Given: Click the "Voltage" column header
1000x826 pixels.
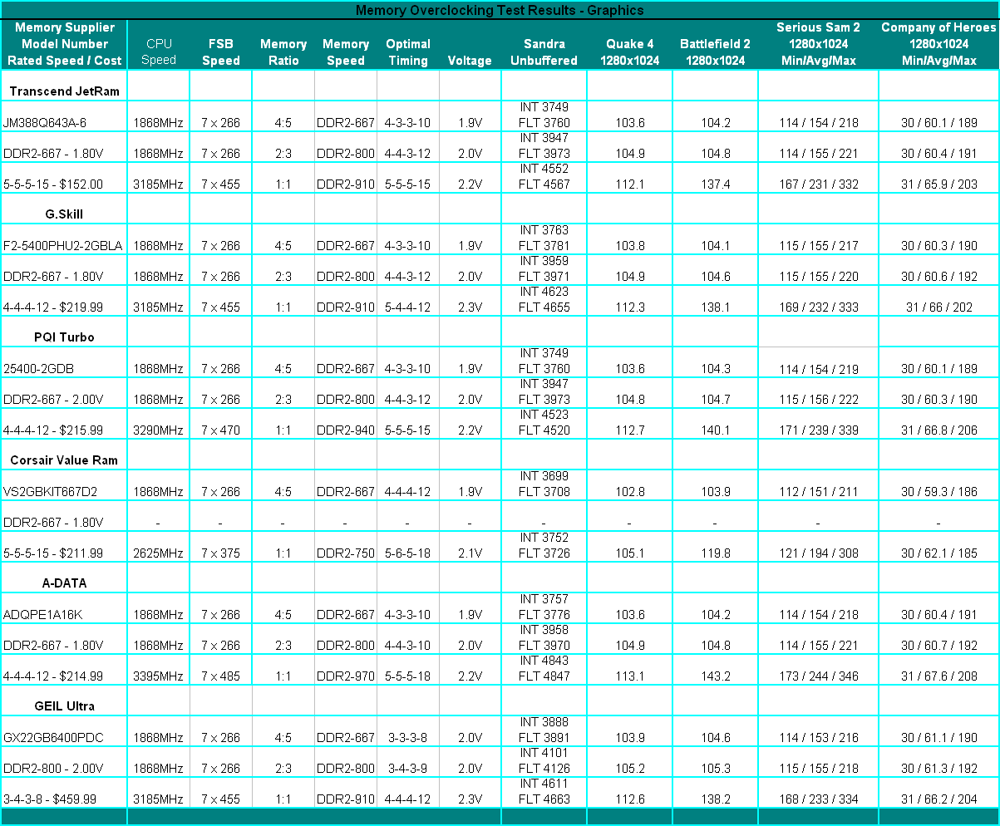Looking at the screenshot, I should 470,61.
